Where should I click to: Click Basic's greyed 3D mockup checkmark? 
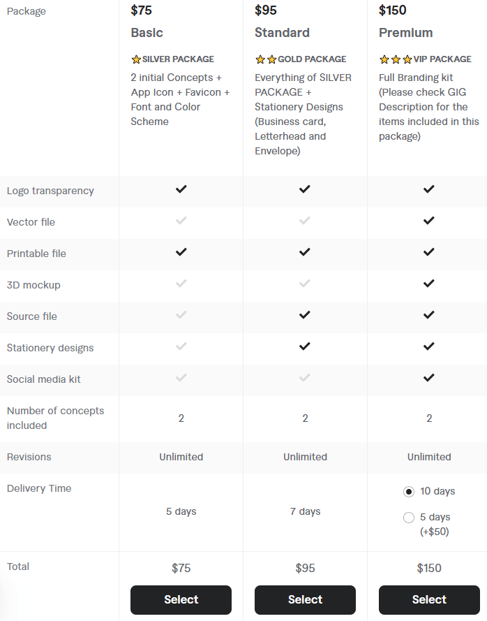coord(181,284)
